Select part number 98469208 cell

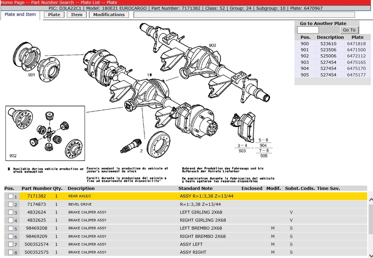click(36, 228)
